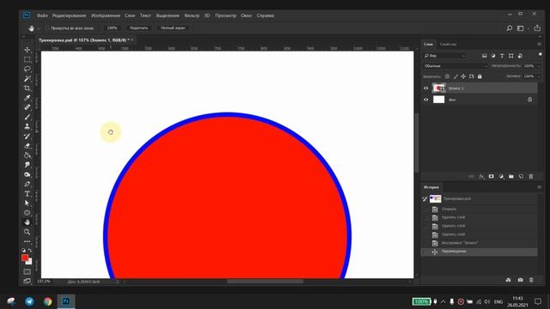This screenshot has width=550, height=309.
Task: Open the blending mode dropdown
Action: [x=455, y=66]
